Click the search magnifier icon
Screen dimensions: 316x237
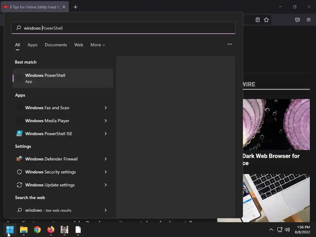pos(19,28)
